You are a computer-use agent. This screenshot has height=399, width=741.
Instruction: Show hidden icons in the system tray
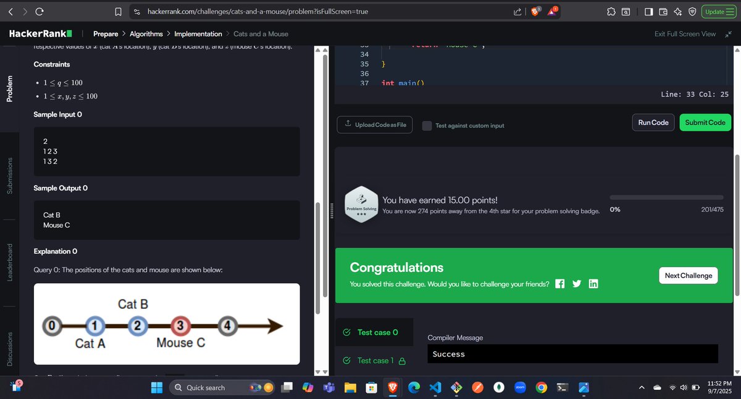click(x=641, y=387)
